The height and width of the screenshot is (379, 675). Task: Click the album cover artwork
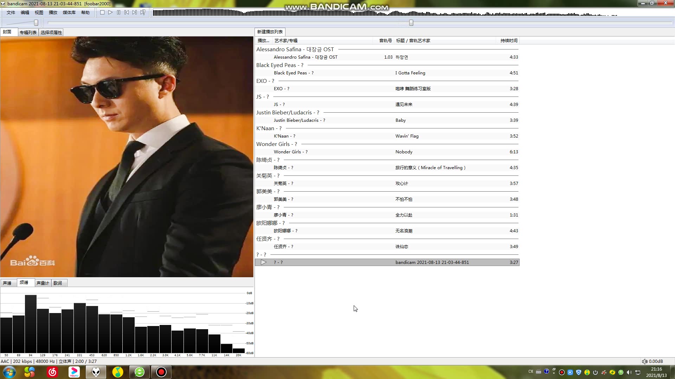[127, 157]
